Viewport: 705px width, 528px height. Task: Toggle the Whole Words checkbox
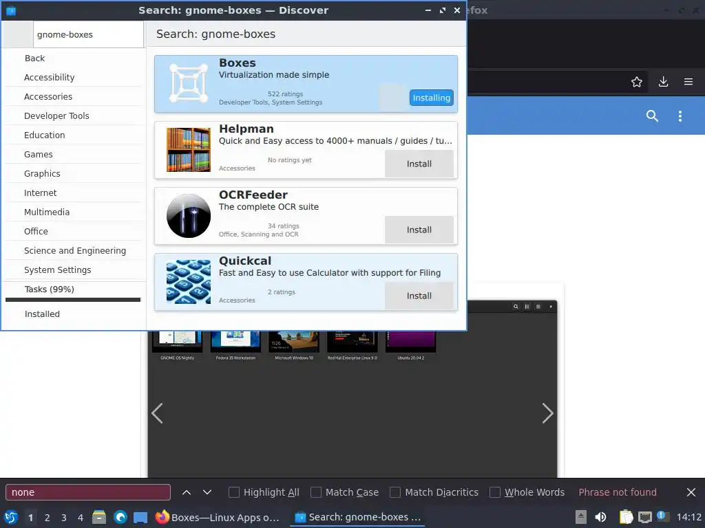point(494,492)
